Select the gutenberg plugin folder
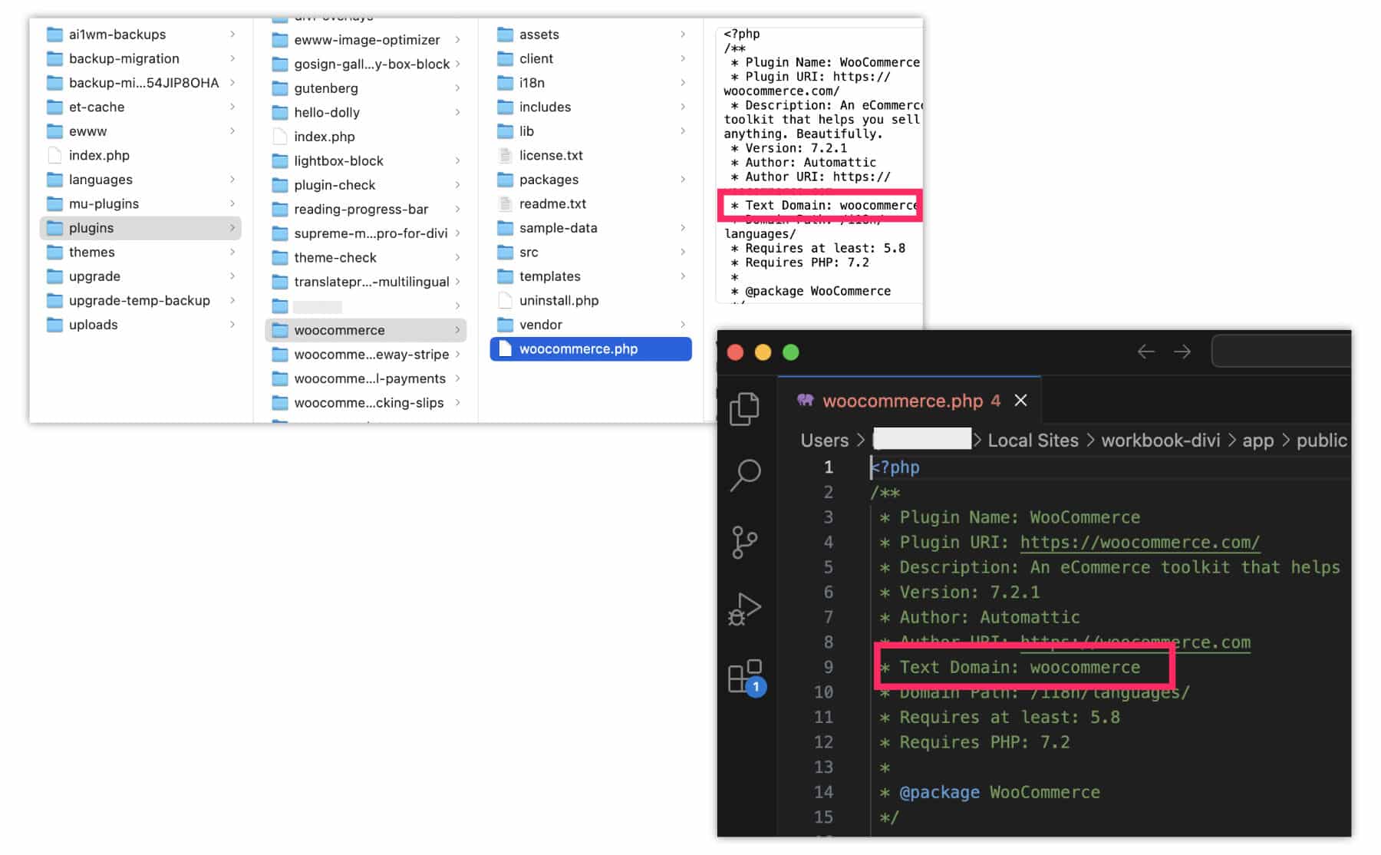The width and height of the screenshot is (1381, 855). [x=366, y=88]
